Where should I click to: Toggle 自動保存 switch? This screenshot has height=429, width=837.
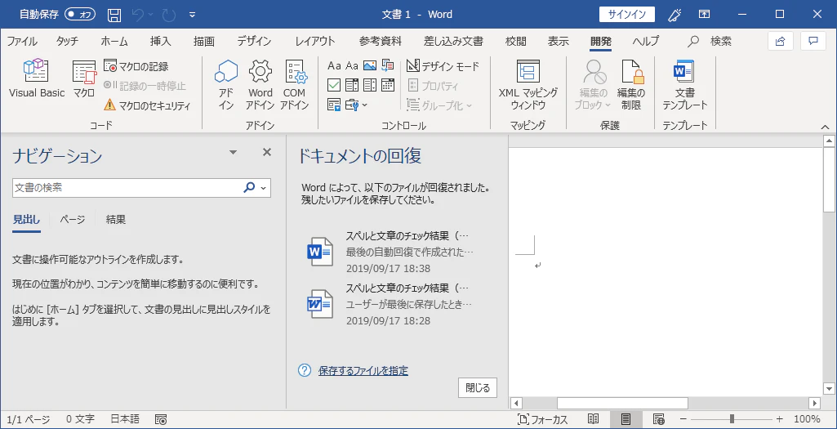[79, 15]
